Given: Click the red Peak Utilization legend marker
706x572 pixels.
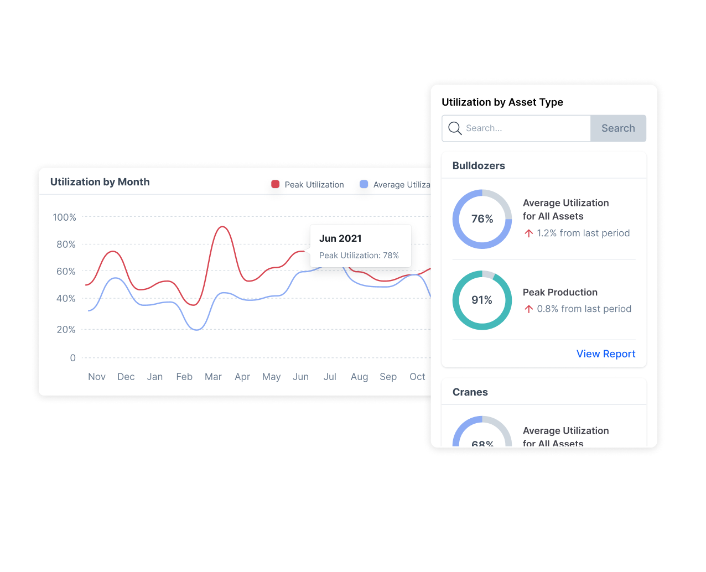Looking at the screenshot, I should tap(275, 184).
